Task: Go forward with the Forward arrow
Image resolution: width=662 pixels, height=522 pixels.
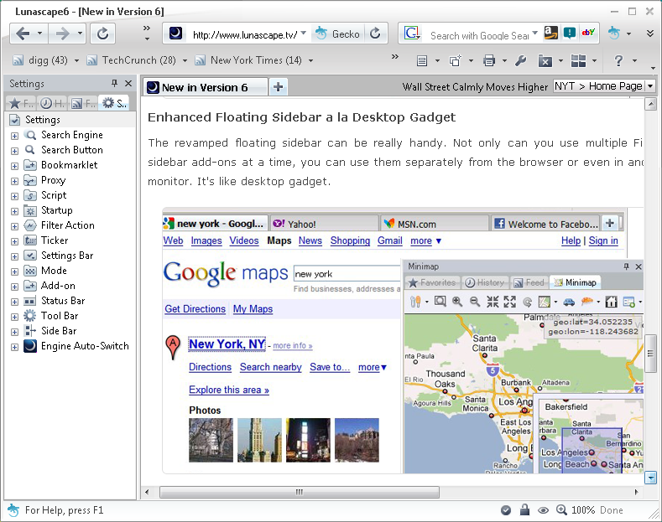Action: [62, 34]
